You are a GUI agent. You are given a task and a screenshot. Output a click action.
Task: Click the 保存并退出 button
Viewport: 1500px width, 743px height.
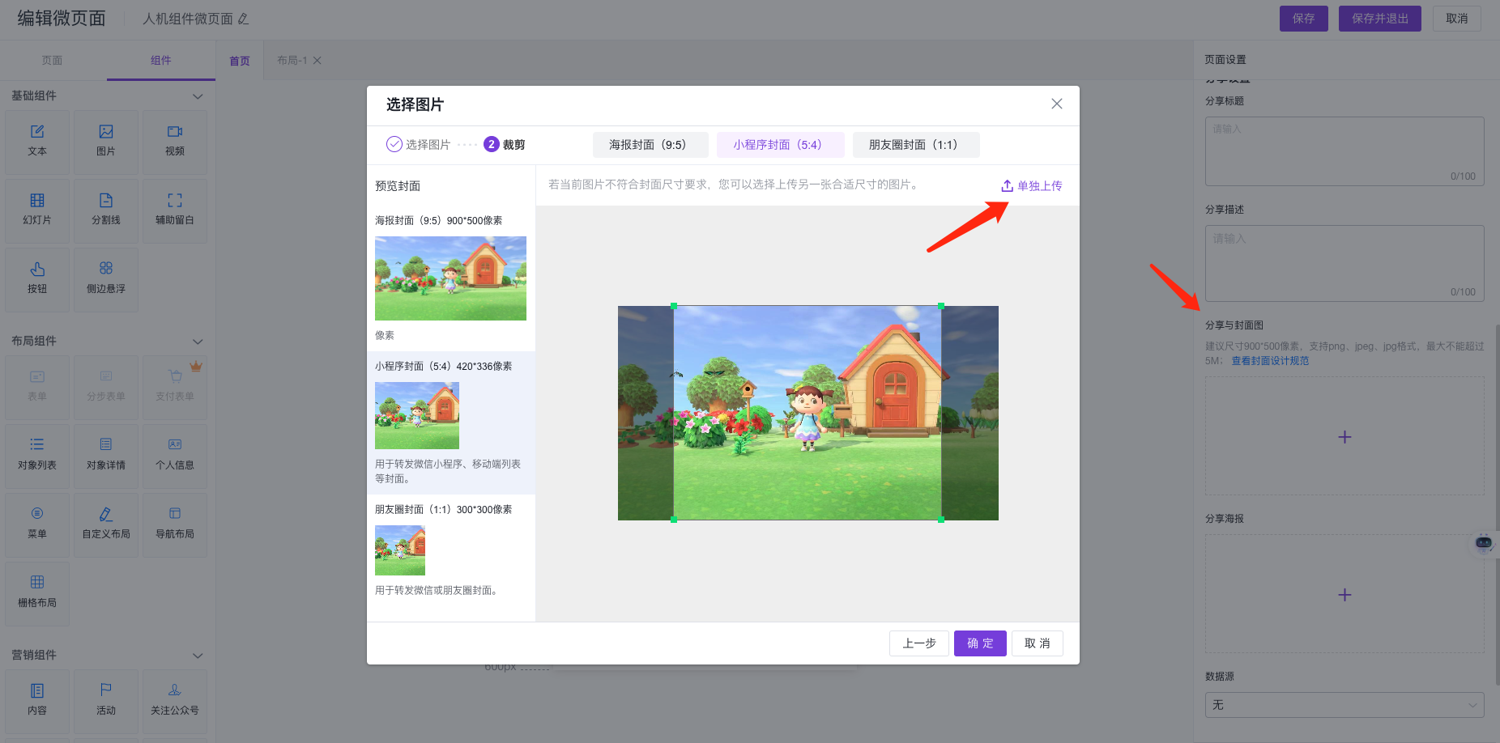pos(1380,19)
